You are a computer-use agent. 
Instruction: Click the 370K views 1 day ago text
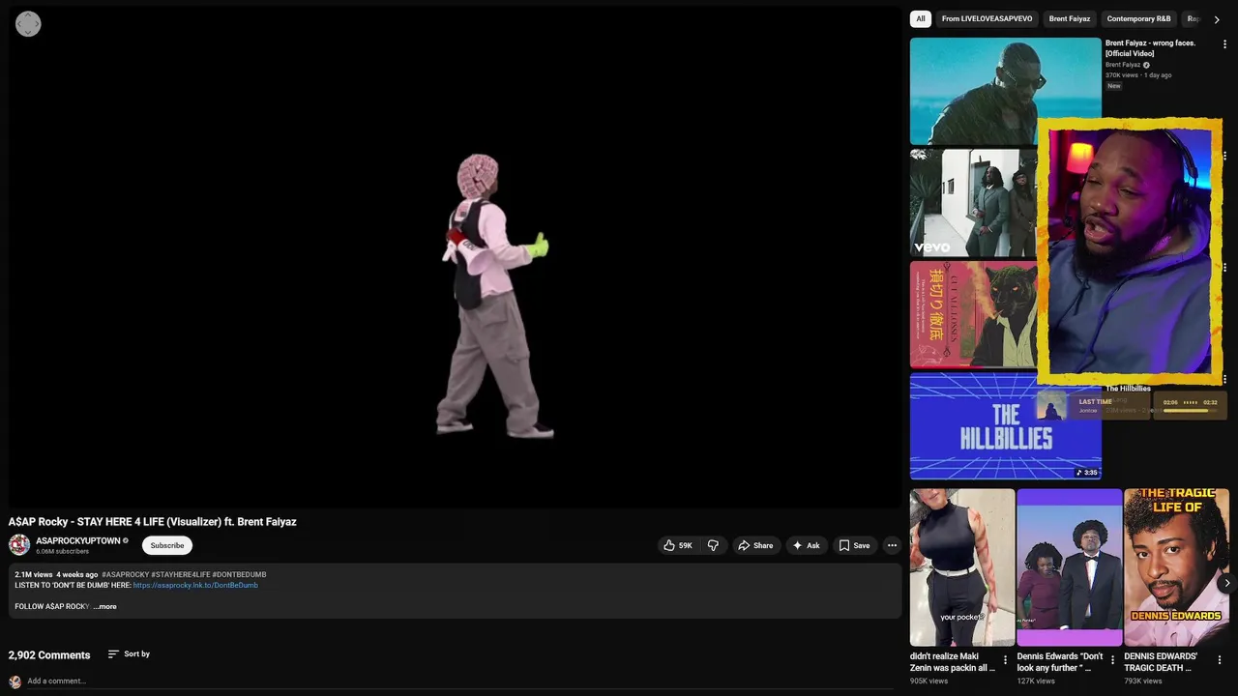[x=1138, y=74]
